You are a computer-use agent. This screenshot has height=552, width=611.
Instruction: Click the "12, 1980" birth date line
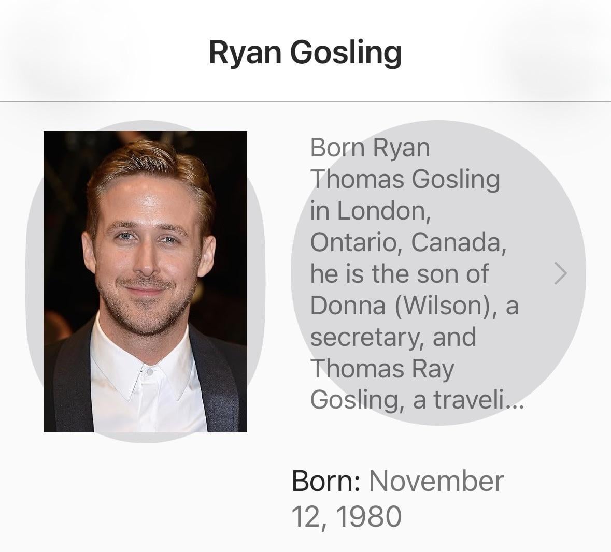point(346,516)
